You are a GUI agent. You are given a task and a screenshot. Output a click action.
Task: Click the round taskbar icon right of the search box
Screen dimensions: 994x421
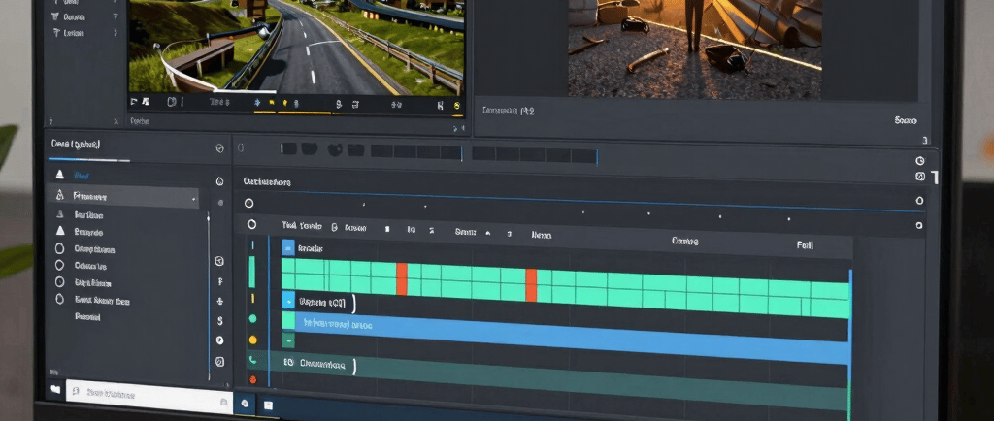245,404
